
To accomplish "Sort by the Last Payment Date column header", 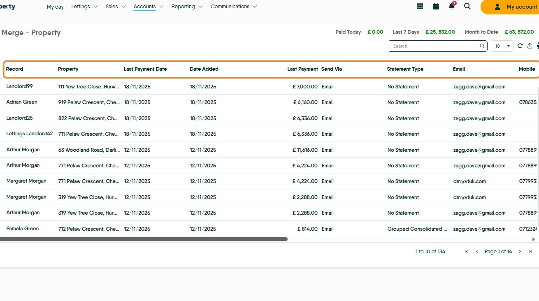I will click(x=145, y=69).
